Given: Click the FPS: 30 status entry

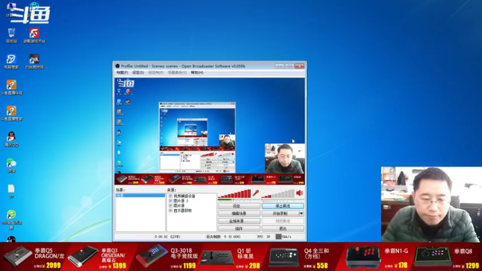Looking at the screenshot, I should click(x=264, y=237).
